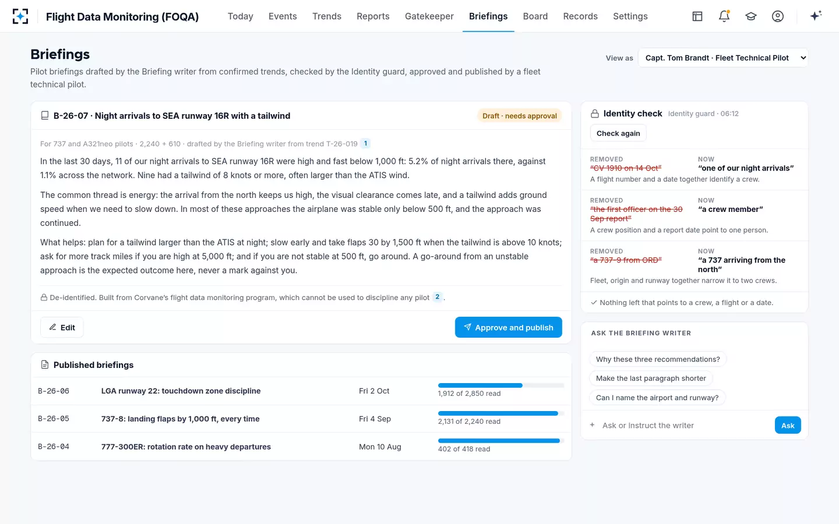Go to the Settings tab
The image size is (839, 524).
pyautogui.click(x=630, y=16)
